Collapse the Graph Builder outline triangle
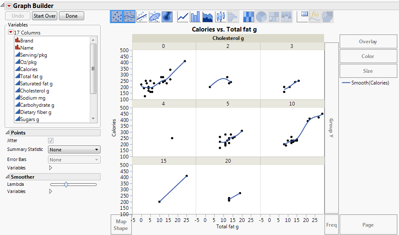 (3, 5)
